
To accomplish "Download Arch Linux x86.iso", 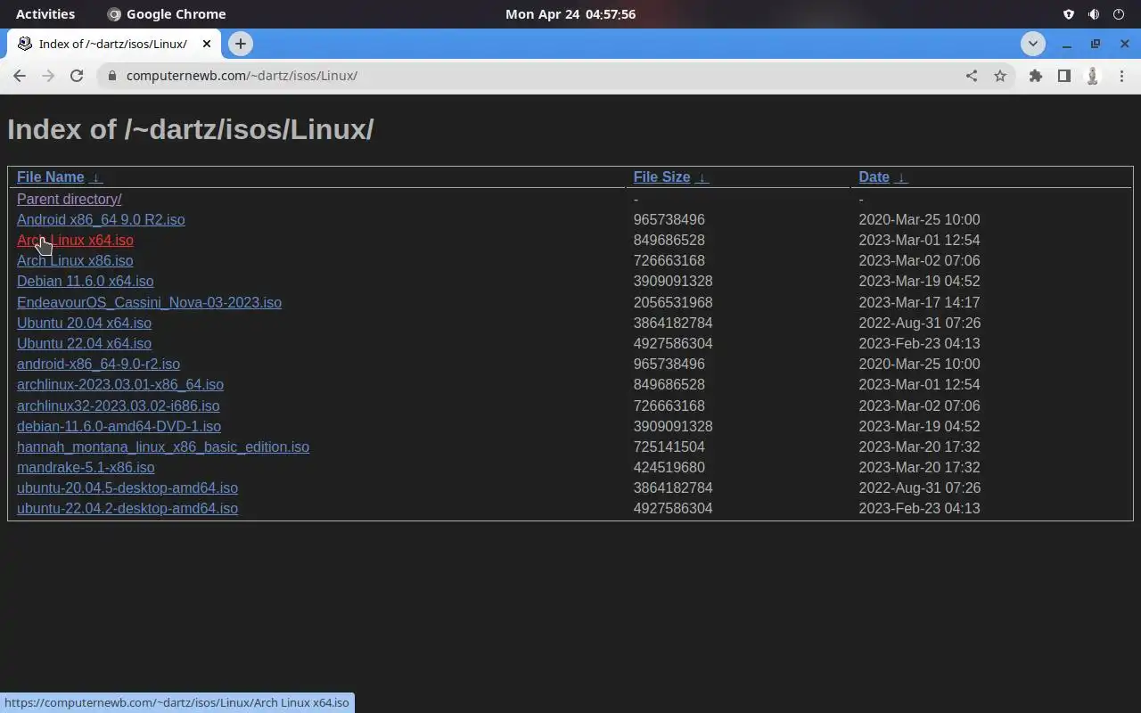I will pyautogui.click(x=75, y=260).
